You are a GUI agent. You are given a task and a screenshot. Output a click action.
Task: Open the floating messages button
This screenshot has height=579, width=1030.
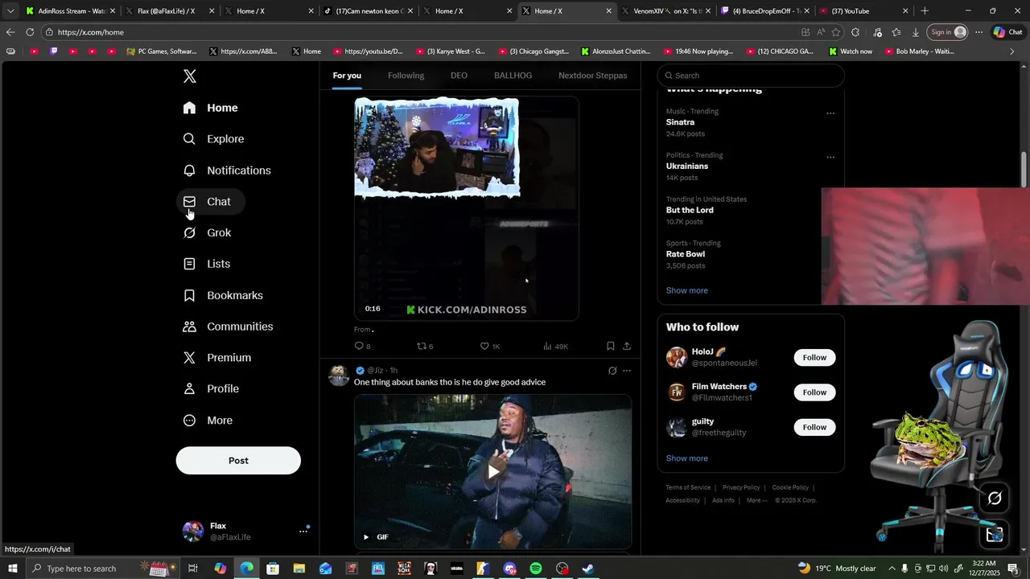point(995,534)
